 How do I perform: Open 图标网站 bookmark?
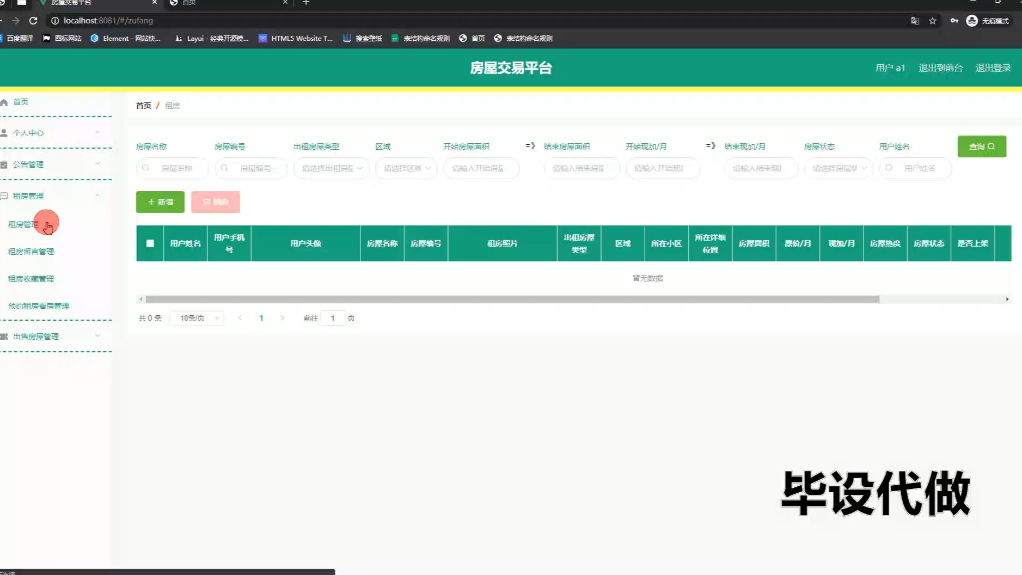(62, 38)
